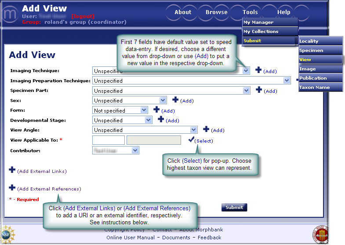The height and width of the screenshot is (245, 345).
Task: Click plus icon for Add External References
Action: [x=12, y=188]
